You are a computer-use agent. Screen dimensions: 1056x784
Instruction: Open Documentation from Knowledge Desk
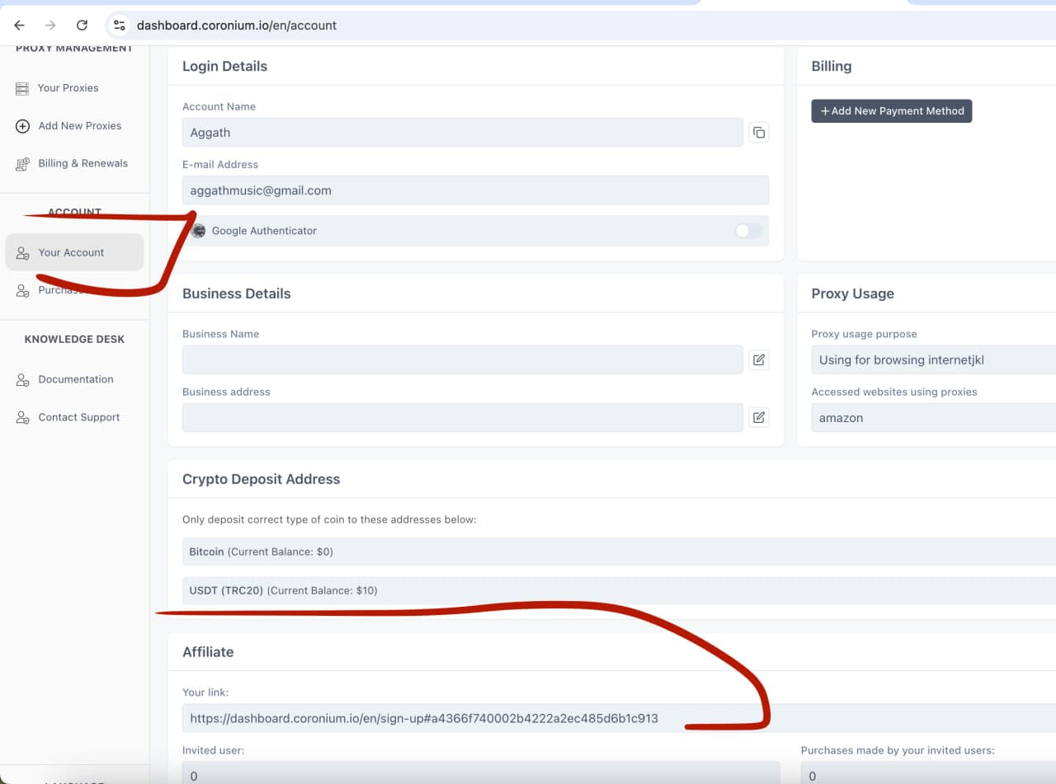[75, 379]
